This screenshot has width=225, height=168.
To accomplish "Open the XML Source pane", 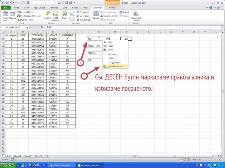I will (96, 15).
